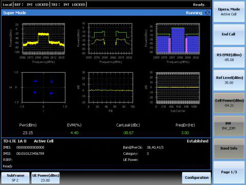The image size is (246, 185).
Task: Click the EVM(%) value 4.40
Action: tap(74, 133)
